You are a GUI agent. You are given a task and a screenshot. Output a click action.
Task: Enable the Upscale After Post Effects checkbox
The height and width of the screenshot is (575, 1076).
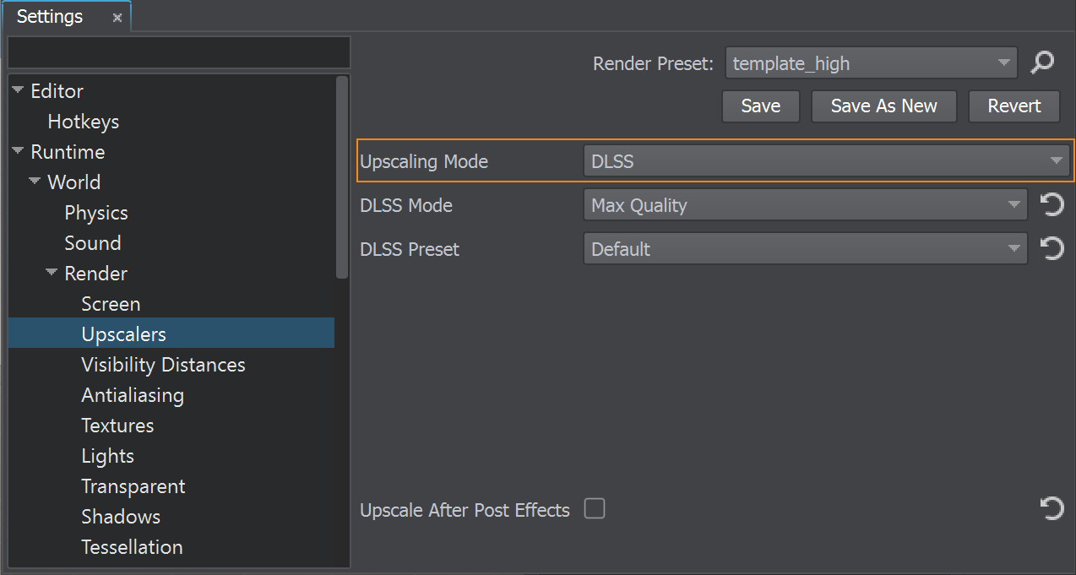595,508
